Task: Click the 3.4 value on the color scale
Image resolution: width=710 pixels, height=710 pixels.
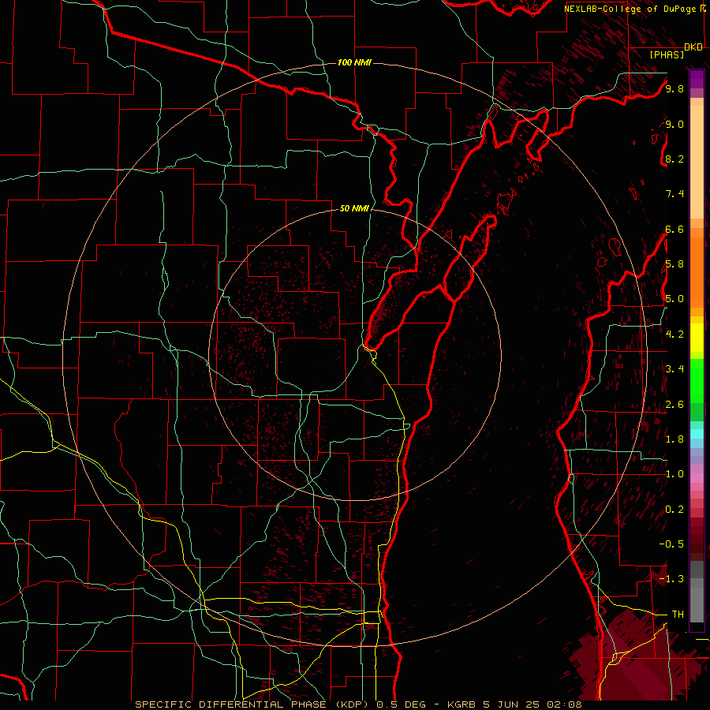Action: tap(674, 369)
